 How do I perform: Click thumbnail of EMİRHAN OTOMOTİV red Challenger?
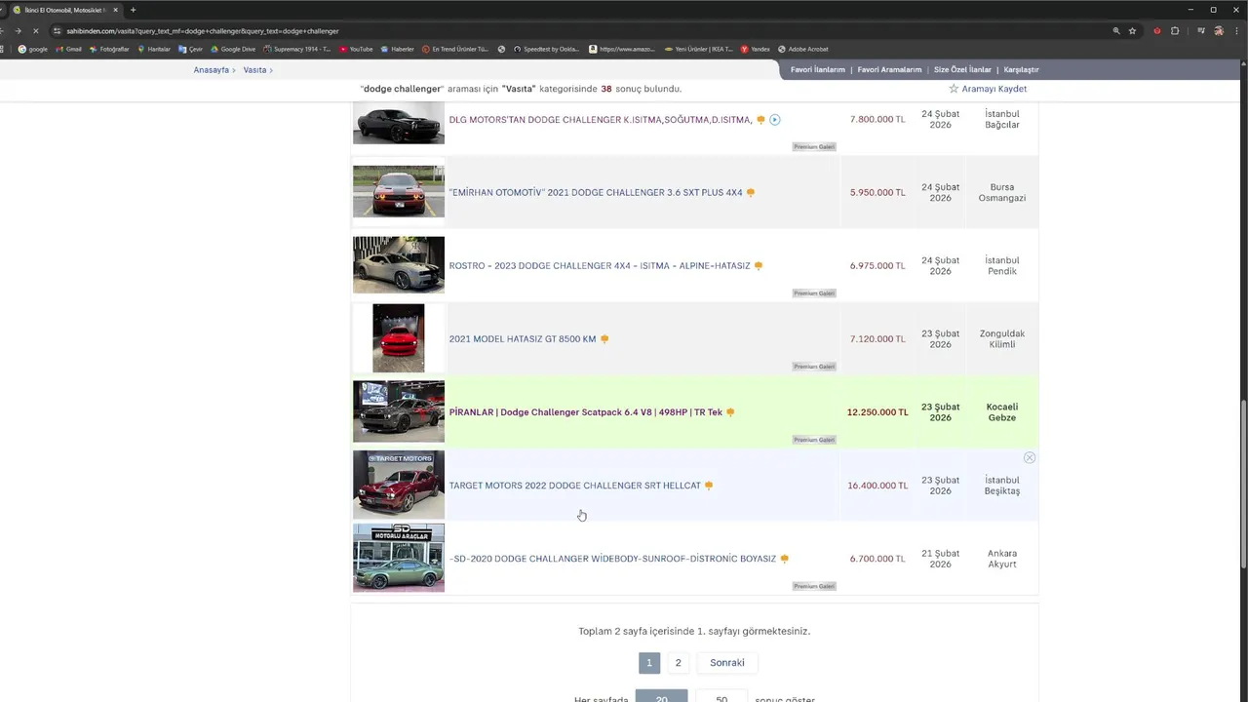click(x=399, y=191)
